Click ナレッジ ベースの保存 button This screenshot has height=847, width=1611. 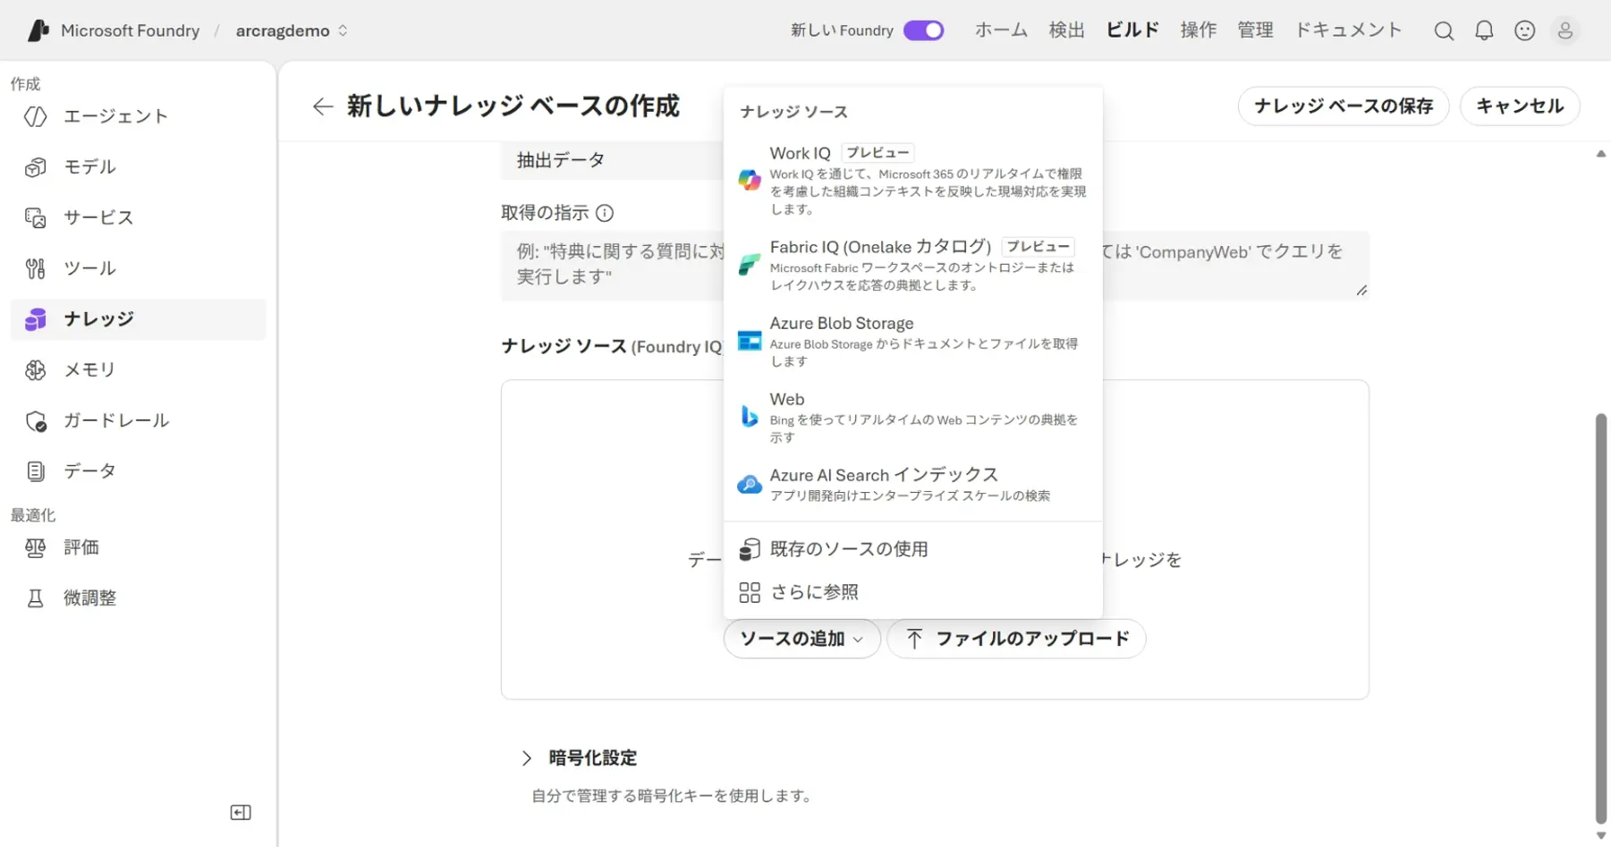(x=1343, y=106)
